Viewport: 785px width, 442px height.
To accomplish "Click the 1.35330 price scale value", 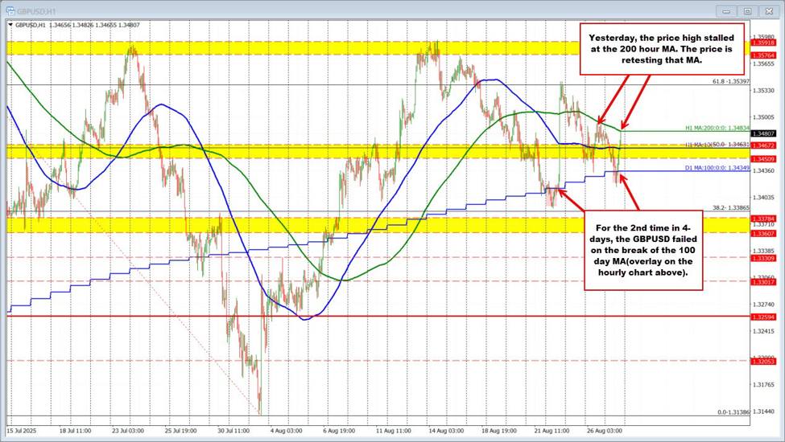I will pyautogui.click(x=763, y=90).
